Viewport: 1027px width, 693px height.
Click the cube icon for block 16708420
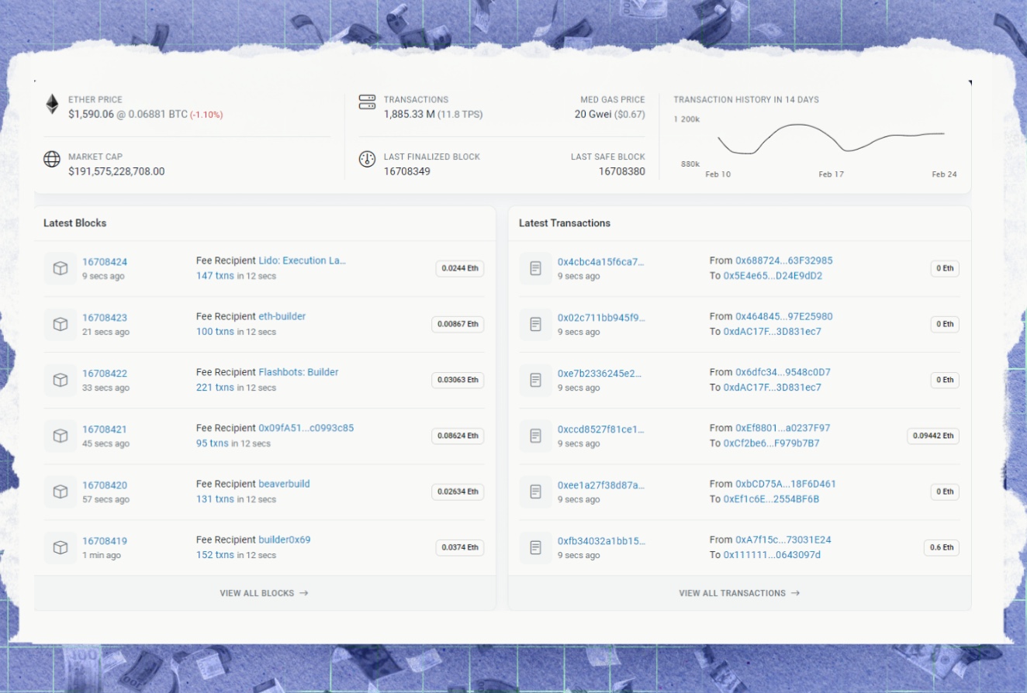click(61, 491)
